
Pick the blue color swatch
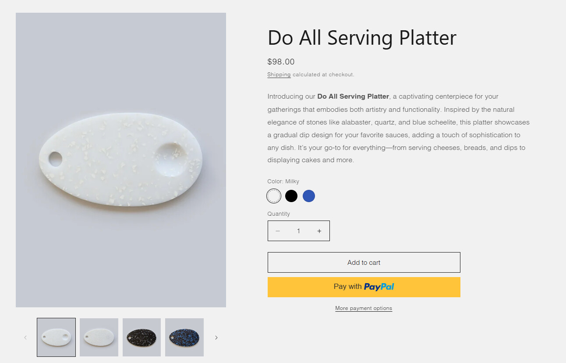[x=309, y=196]
